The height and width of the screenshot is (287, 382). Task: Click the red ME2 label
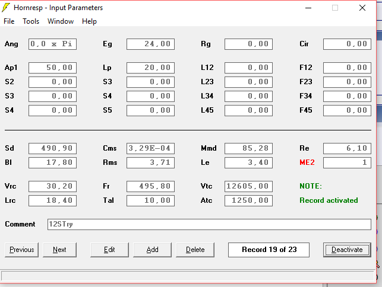pos(307,162)
